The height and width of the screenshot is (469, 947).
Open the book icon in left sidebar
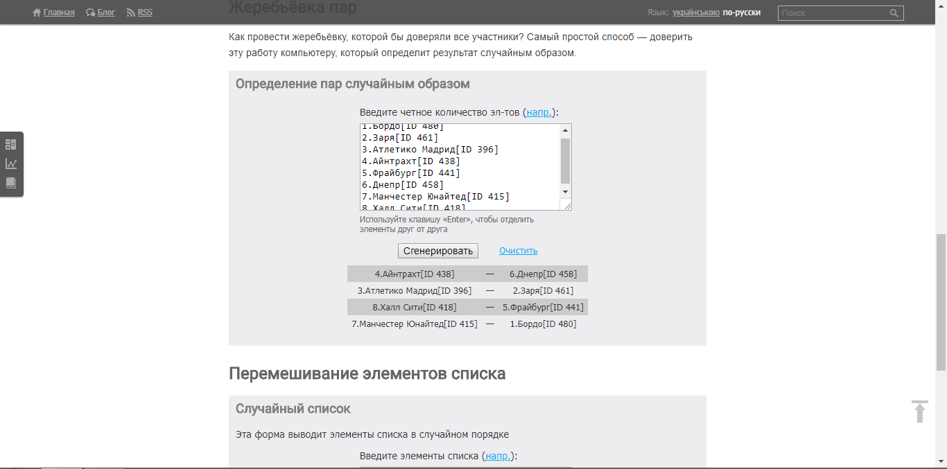11,183
